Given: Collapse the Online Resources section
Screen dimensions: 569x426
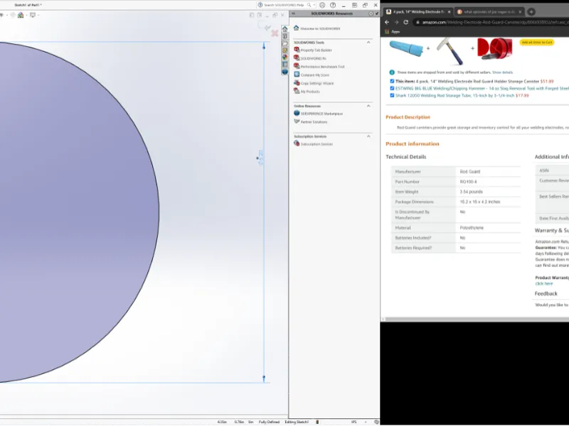Looking at the screenshot, I should 368,106.
